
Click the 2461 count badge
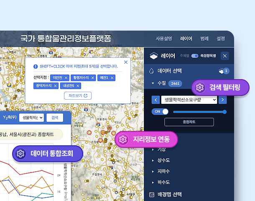(175, 84)
